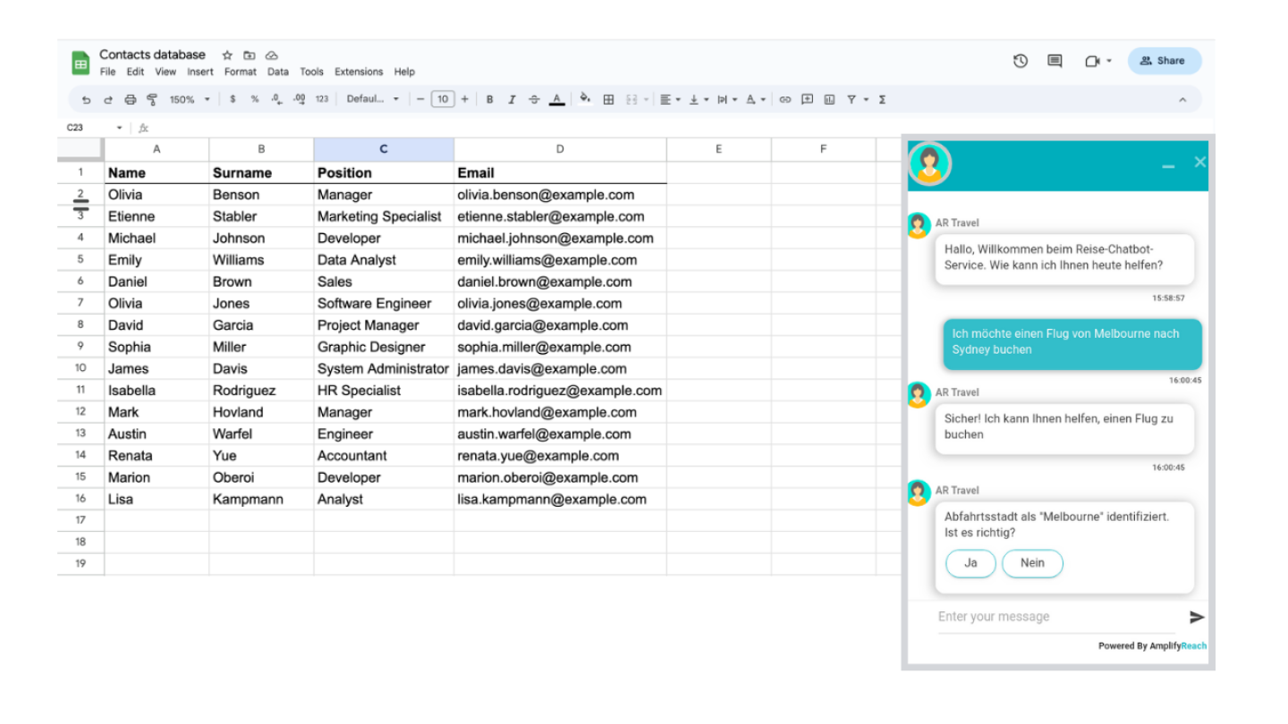The image size is (1288, 724).
Task: Answer Ja in the travel chatbot
Action: [970, 563]
